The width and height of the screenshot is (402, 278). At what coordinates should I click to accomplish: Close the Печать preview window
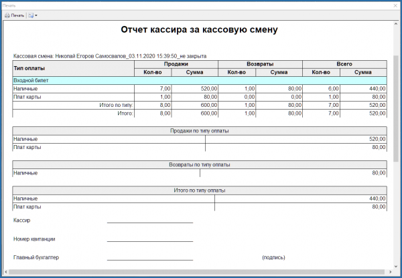tap(394, 5)
